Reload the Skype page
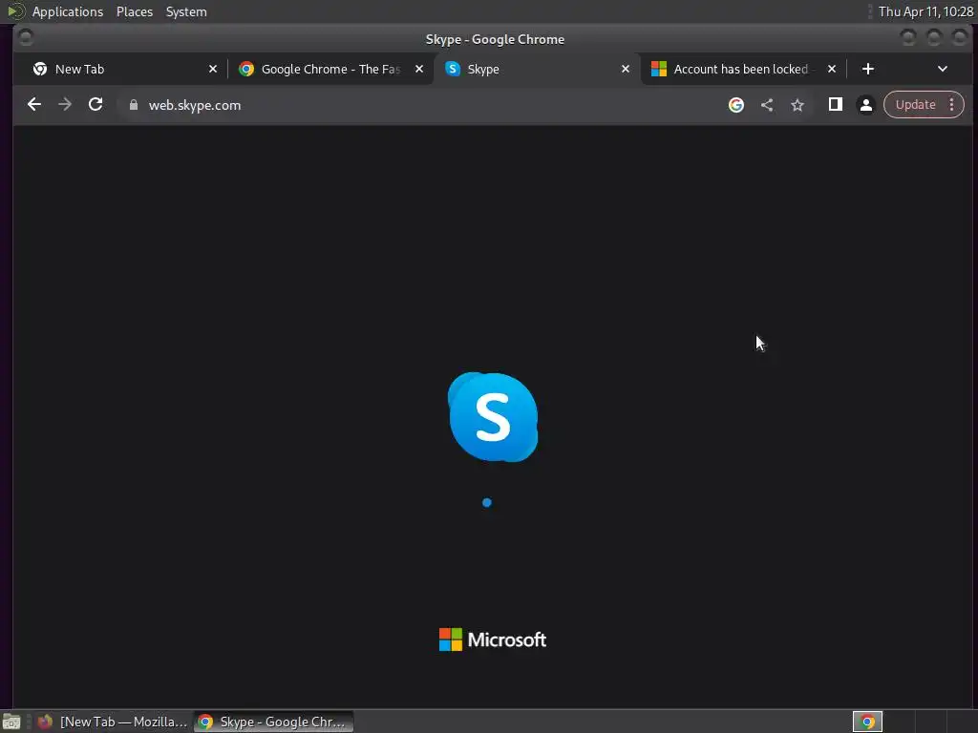Screen dimensions: 978x733 pyautogui.click(x=96, y=105)
